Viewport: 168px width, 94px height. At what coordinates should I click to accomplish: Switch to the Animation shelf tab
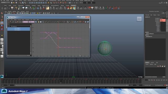tap(73, 5)
